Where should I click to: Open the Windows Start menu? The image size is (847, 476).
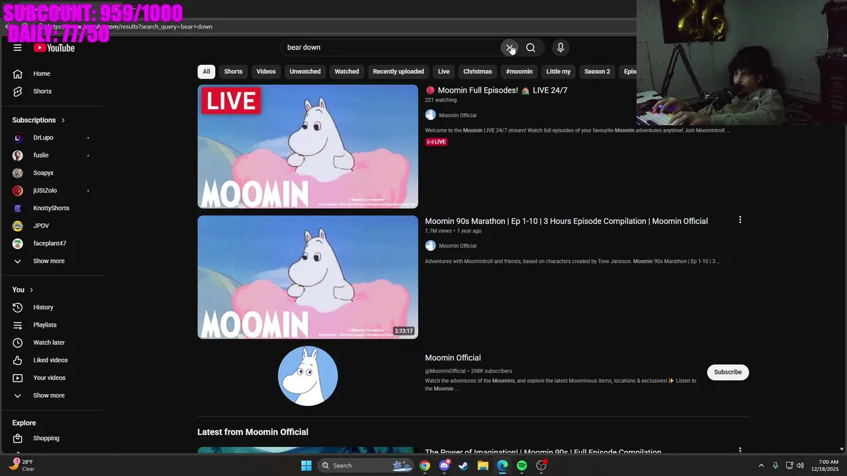coord(306,465)
